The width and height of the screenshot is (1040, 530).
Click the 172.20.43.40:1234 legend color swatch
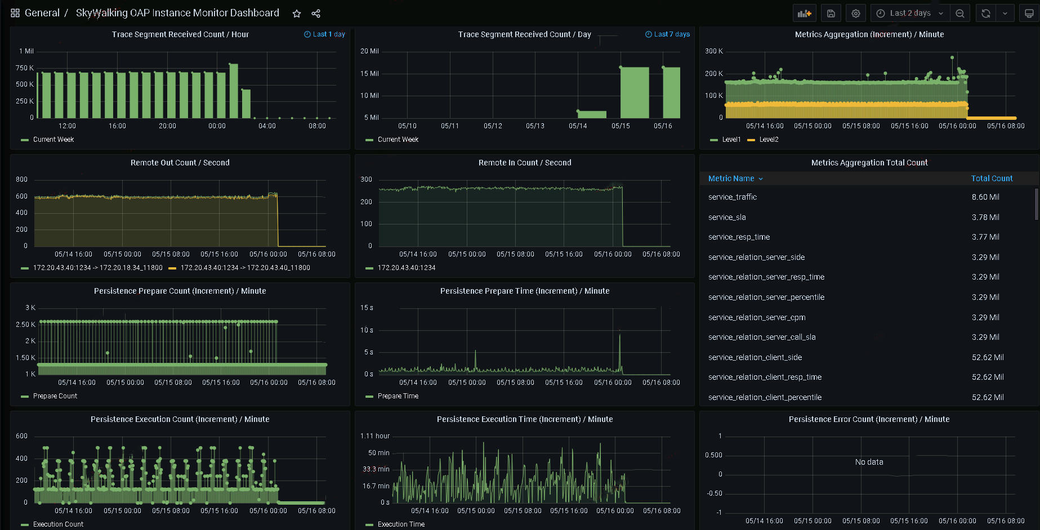click(369, 268)
